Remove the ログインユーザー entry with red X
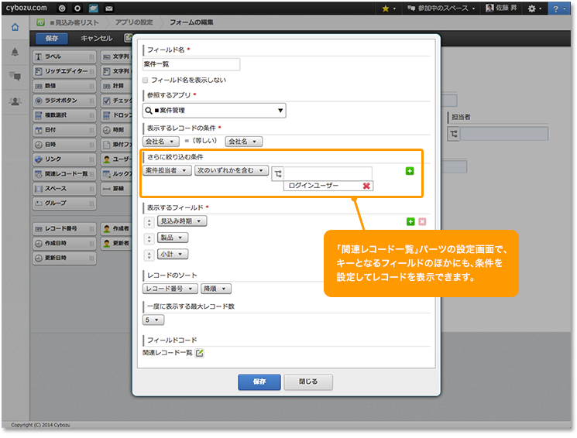 366,186
